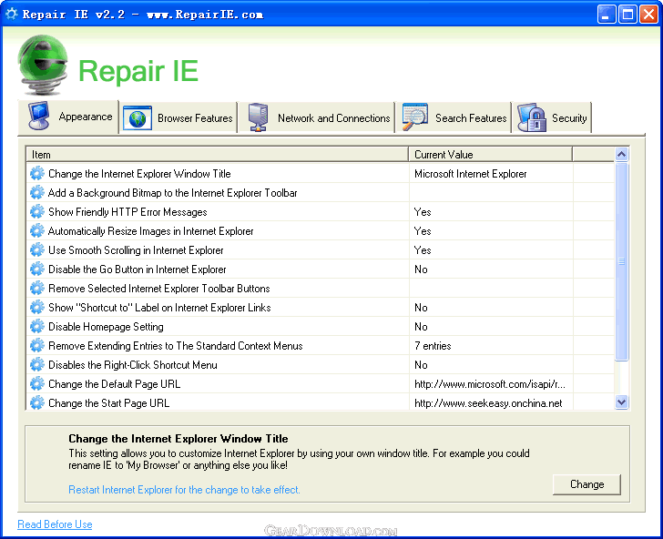Image resolution: width=663 pixels, height=539 pixels.
Task: Click gear icon beside Change the Start Page URL
Action: (37, 402)
